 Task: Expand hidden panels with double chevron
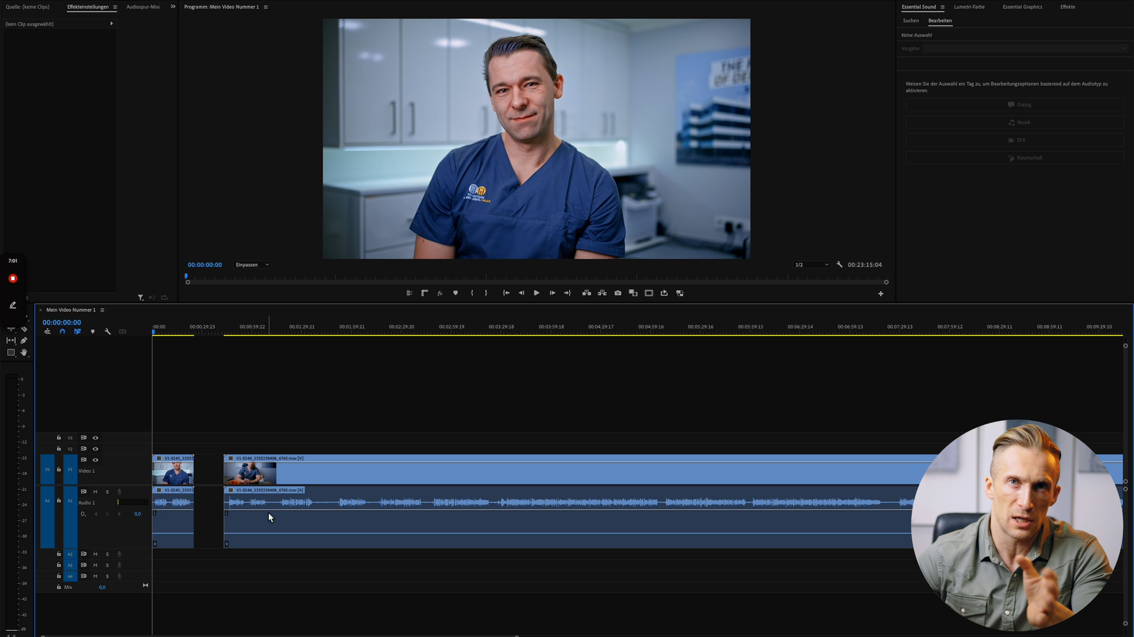[x=173, y=7]
